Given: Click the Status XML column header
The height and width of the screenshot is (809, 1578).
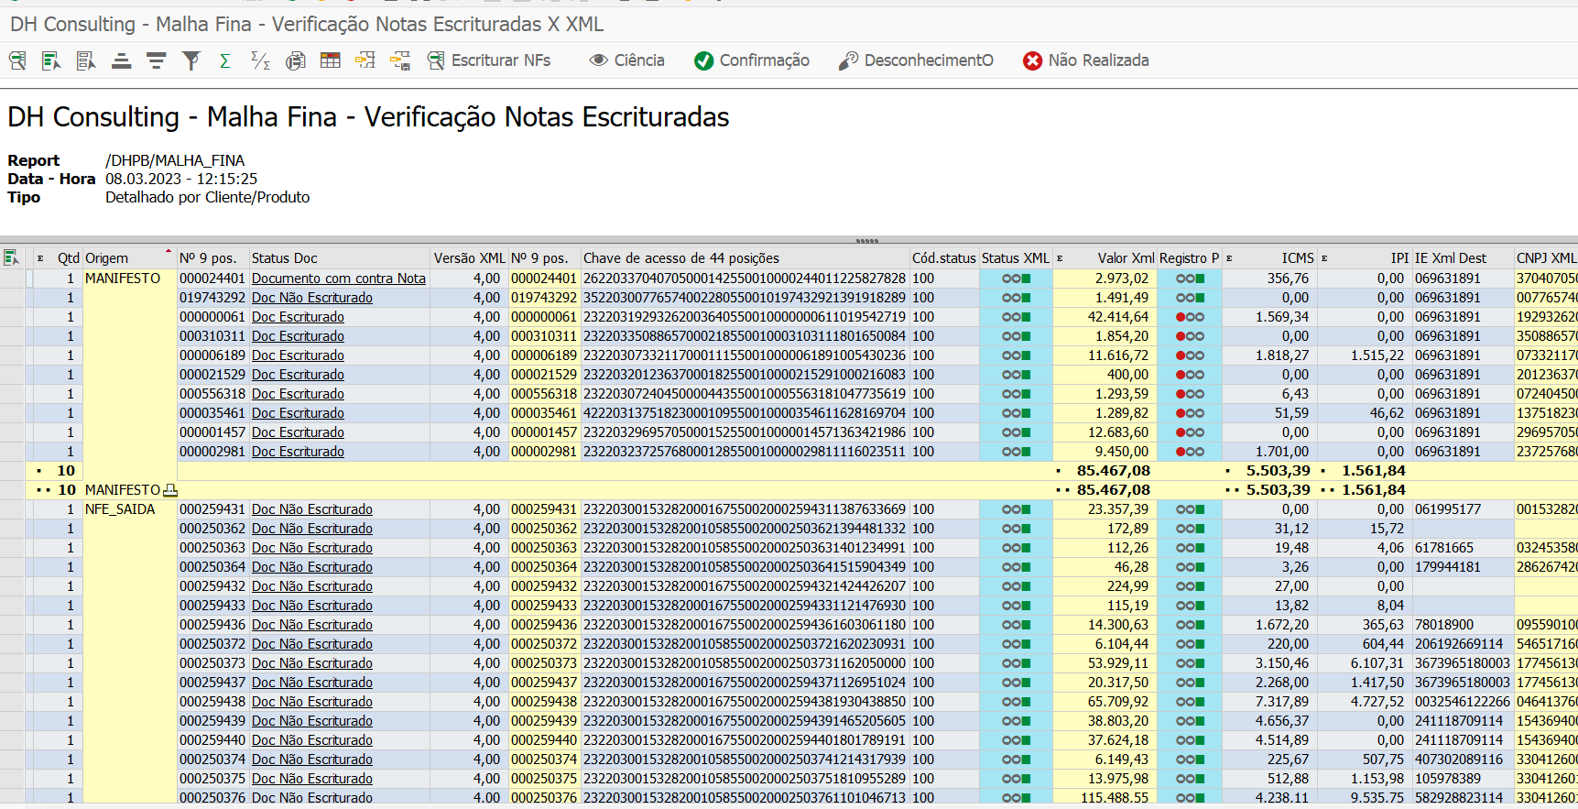Looking at the screenshot, I should click(x=1016, y=258).
